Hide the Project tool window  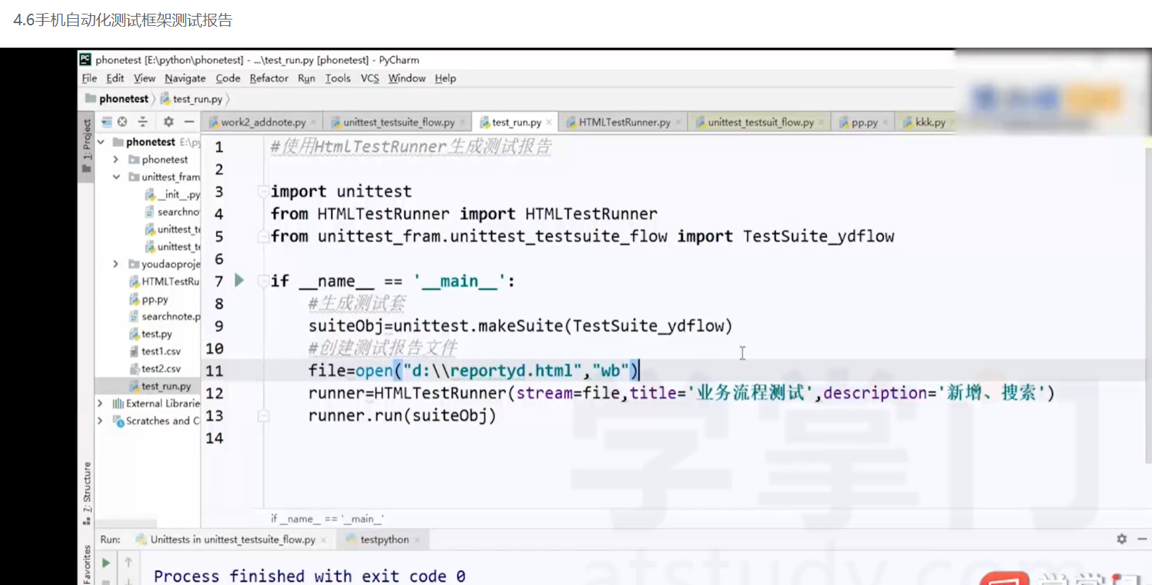[189, 122]
